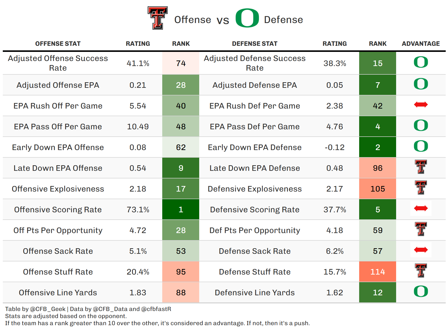Click push arrow in Offensive Scoring Rate row
Image resolution: width=448 pixels, height=332 pixels.
pyautogui.click(x=421, y=209)
